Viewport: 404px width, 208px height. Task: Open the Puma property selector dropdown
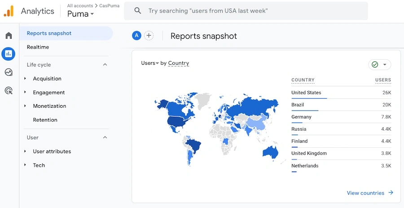click(81, 14)
